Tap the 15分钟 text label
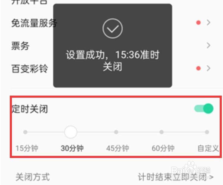Viewport: 223px width, 185px height. click(x=27, y=148)
